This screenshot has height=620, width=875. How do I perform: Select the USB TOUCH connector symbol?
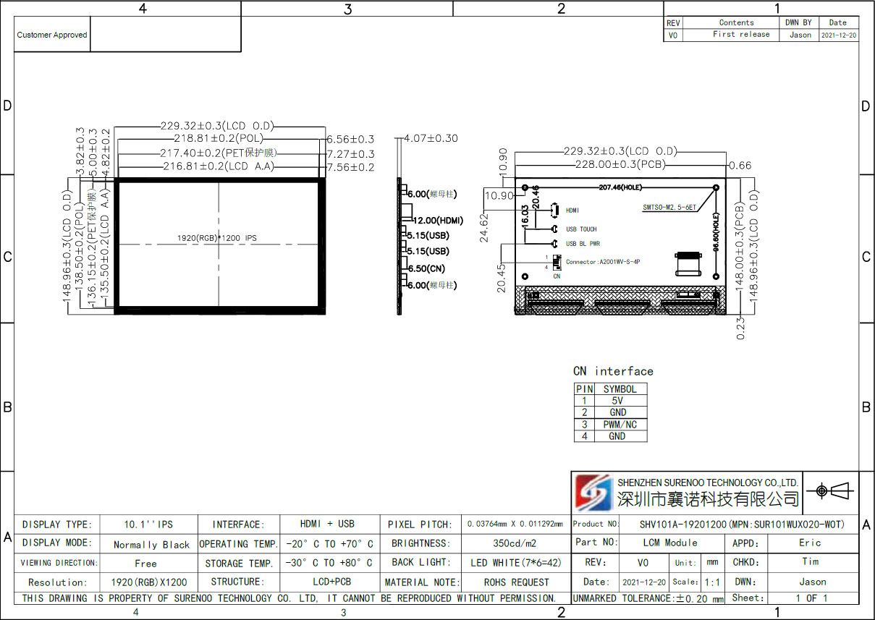[x=554, y=229]
